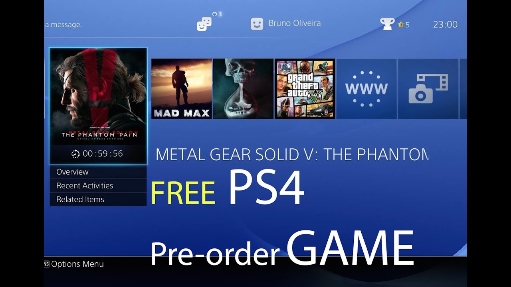The width and height of the screenshot is (511, 287).
Task: Open the Friends icon in top bar
Action: coord(204,24)
